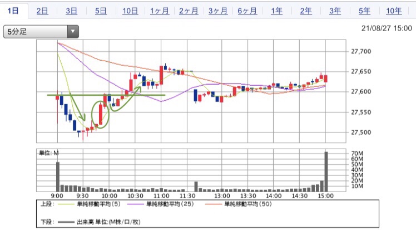Click the orange legend line for MA(50)
Image resolution: width=416 pixels, height=230 pixels.
(x=213, y=204)
